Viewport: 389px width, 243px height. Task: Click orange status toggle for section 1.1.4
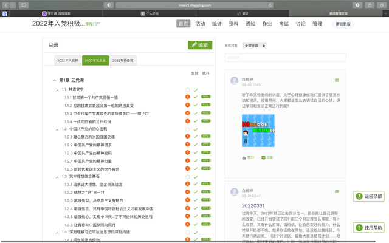(188, 121)
